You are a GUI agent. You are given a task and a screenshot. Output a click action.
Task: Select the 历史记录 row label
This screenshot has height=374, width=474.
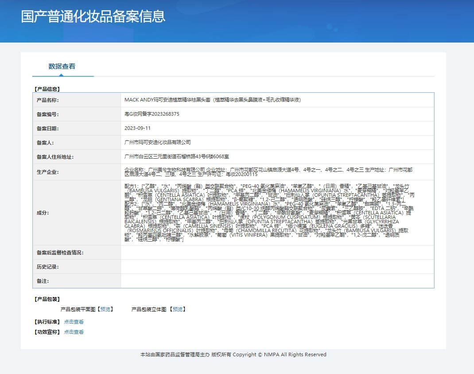[48, 267]
